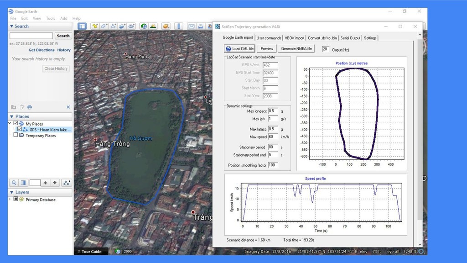
Task: Click the add folder icon below search
Action: [14, 107]
